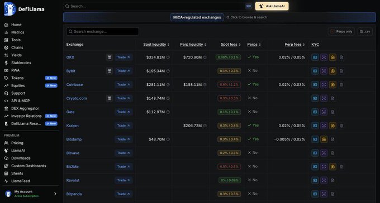The width and height of the screenshot is (380, 203).
Task: Sort by Perps column
Action: (x=254, y=45)
